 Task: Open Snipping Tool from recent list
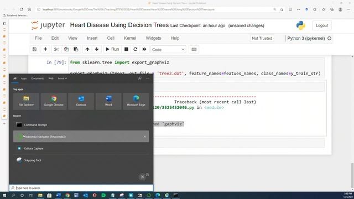pyautogui.click(x=81, y=160)
